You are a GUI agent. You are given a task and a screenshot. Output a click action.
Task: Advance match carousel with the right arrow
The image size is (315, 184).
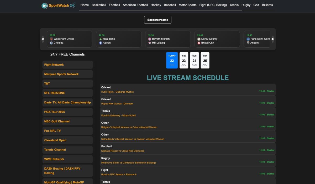[272, 39]
